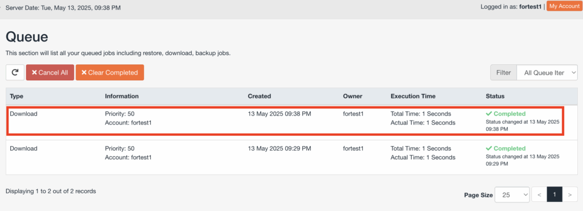Click the Completed checkmark of second job
This screenshot has width=583, height=211.
point(489,148)
